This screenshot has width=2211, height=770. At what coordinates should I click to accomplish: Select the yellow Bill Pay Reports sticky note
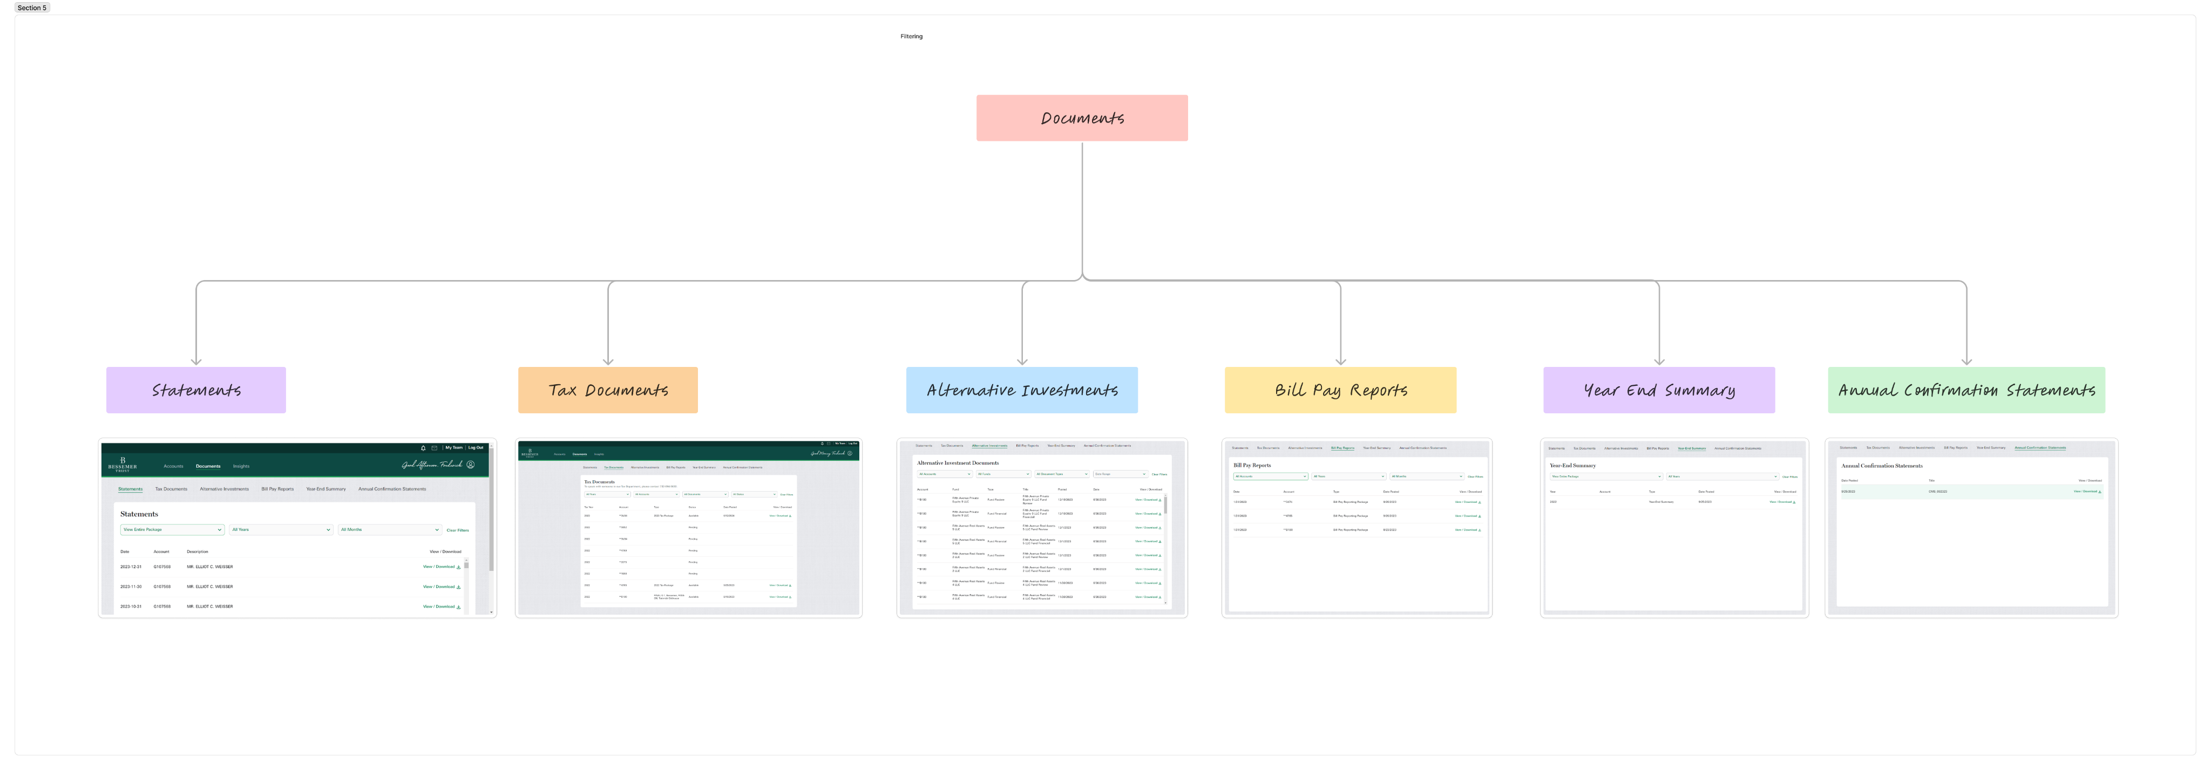pos(1341,390)
